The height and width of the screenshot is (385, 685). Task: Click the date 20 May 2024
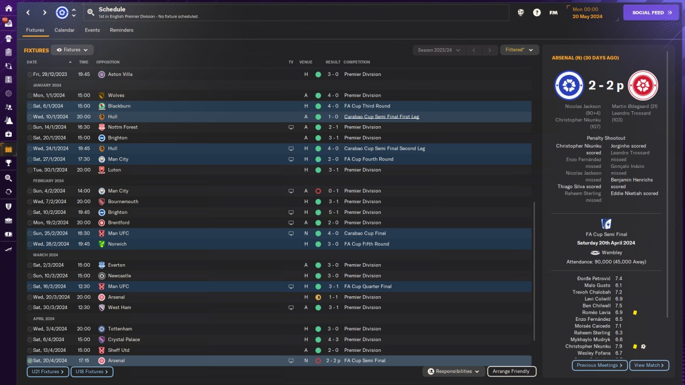point(588,17)
